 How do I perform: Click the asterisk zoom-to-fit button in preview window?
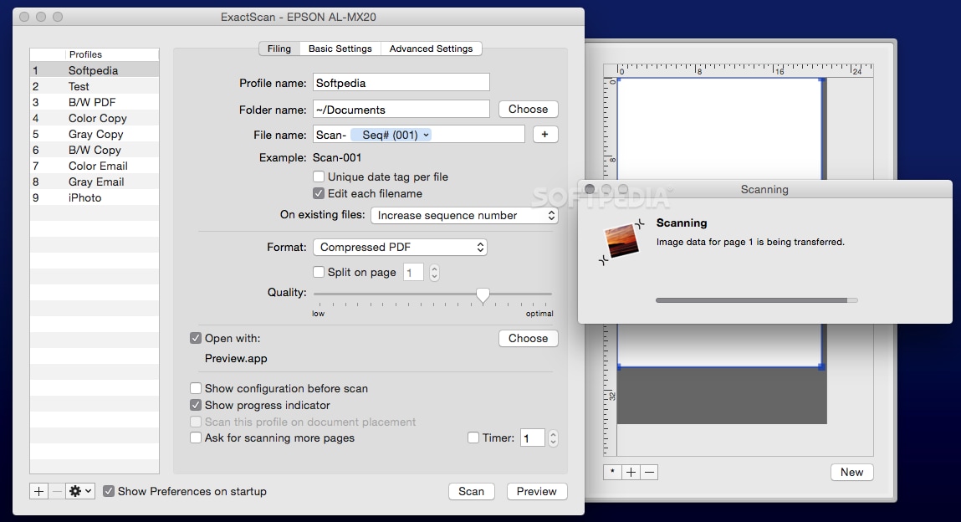tap(612, 472)
